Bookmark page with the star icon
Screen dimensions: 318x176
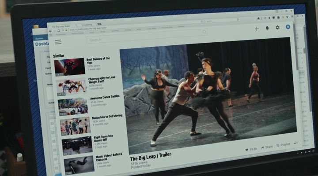pyautogui.click(x=265, y=18)
